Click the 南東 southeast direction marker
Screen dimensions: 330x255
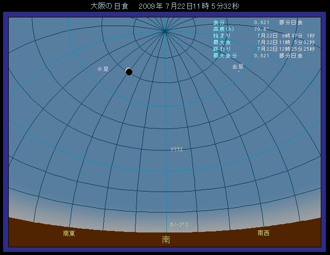point(69,233)
